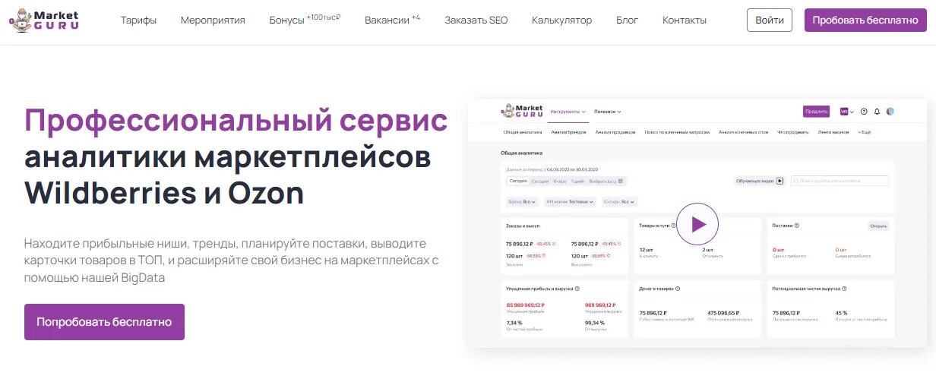Click the Открыть button in the Поставки card
The height and width of the screenshot is (382, 936).
tap(878, 226)
